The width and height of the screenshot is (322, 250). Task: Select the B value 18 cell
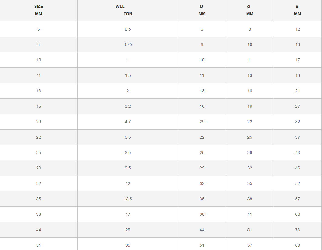[x=297, y=75]
